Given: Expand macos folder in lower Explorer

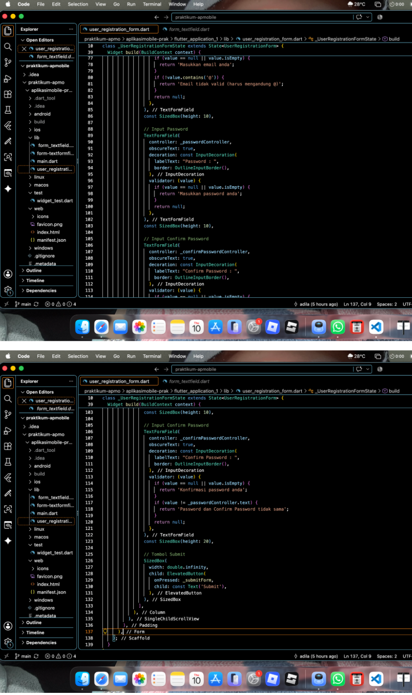Looking at the screenshot, I should pos(41,537).
